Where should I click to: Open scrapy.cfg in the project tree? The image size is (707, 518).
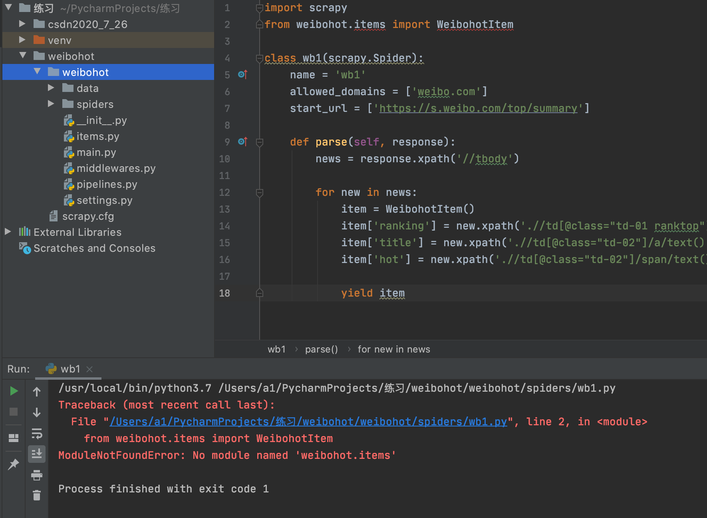pyautogui.click(x=88, y=216)
